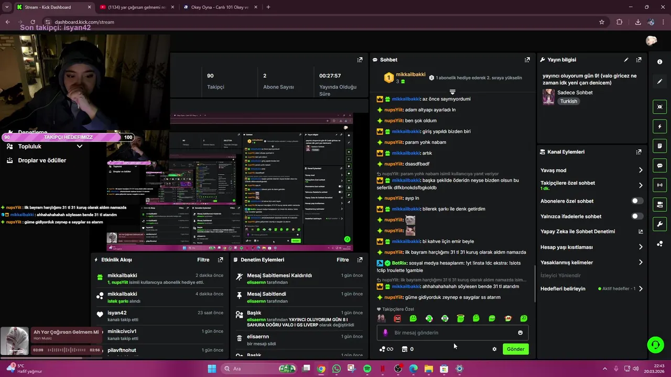Screen dimensions: 671x377
Task: Open the profile avatar at top right
Action: [651, 41]
